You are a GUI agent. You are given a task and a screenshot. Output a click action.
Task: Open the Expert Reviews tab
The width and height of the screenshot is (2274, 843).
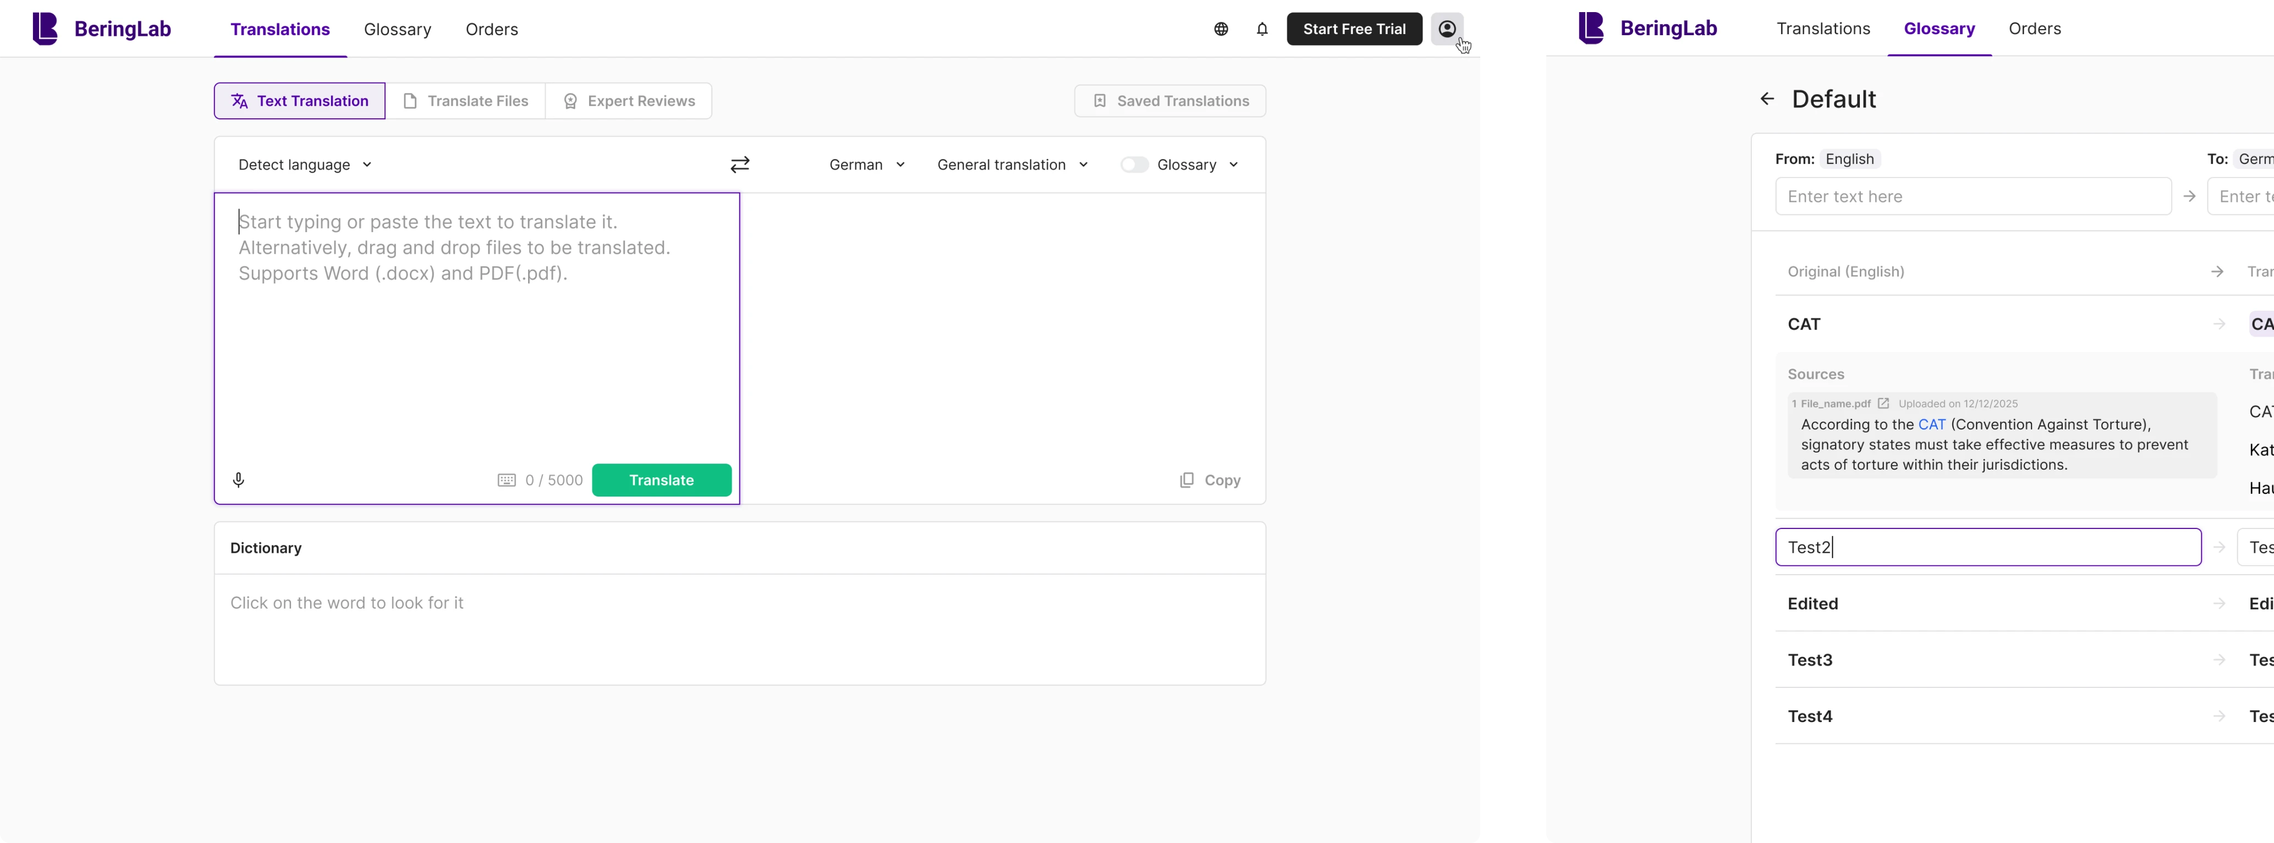point(629,102)
